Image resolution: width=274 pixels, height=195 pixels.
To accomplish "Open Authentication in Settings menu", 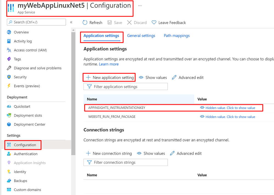I will (x=26, y=154).
